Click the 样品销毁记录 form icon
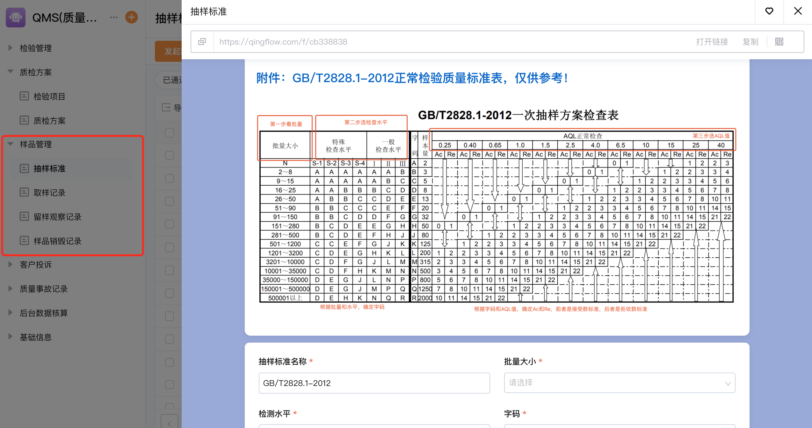812x428 pixels. [24, 241]
